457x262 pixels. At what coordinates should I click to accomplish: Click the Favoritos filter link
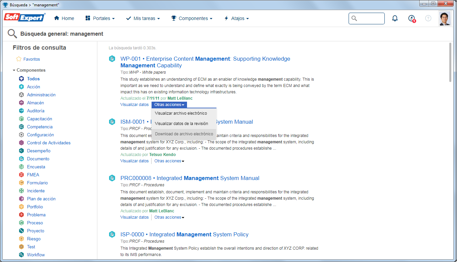click(31, 59)
